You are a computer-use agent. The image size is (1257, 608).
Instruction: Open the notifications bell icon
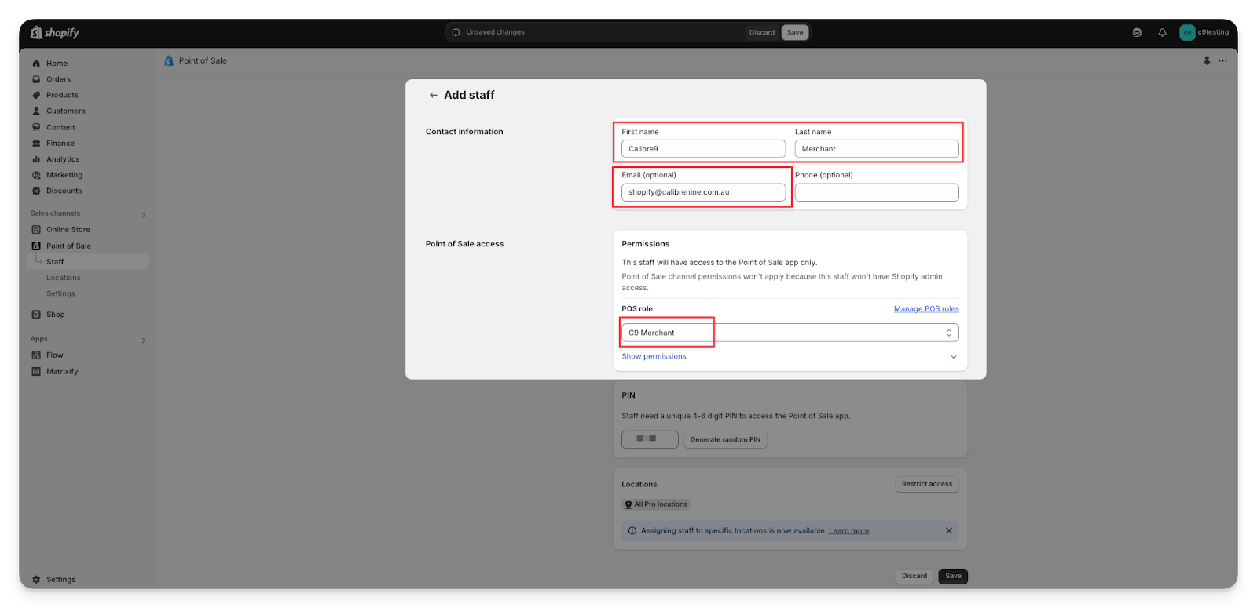(1162, 32)
